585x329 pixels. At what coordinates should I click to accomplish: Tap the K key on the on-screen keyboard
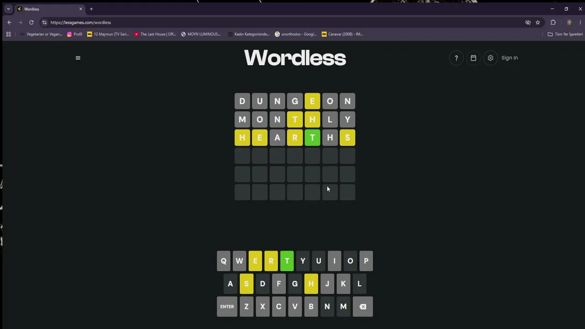(x=343, y=284)
